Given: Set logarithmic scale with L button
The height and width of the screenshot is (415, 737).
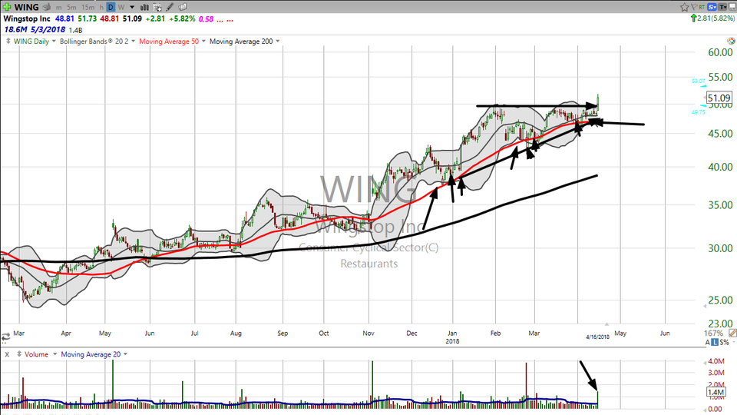Looking at the screenshot, I should point(715,343).
